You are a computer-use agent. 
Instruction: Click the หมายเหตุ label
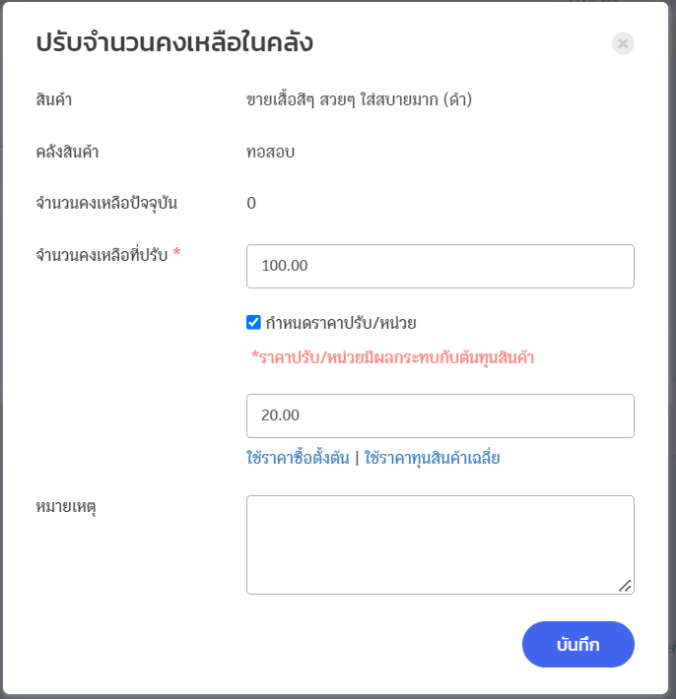66,507
